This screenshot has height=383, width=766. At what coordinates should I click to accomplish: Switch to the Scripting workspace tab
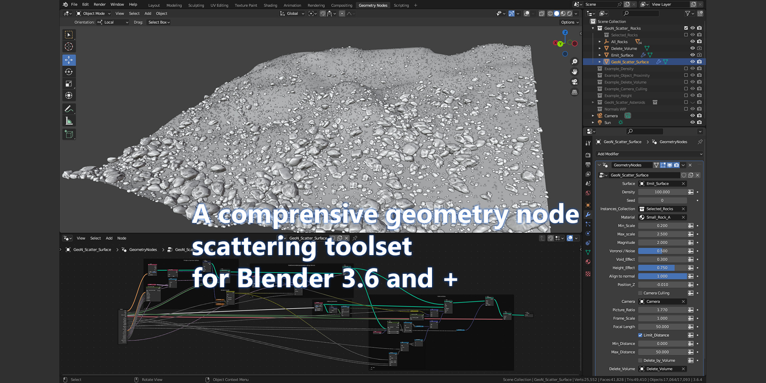[x=401, y=5]
